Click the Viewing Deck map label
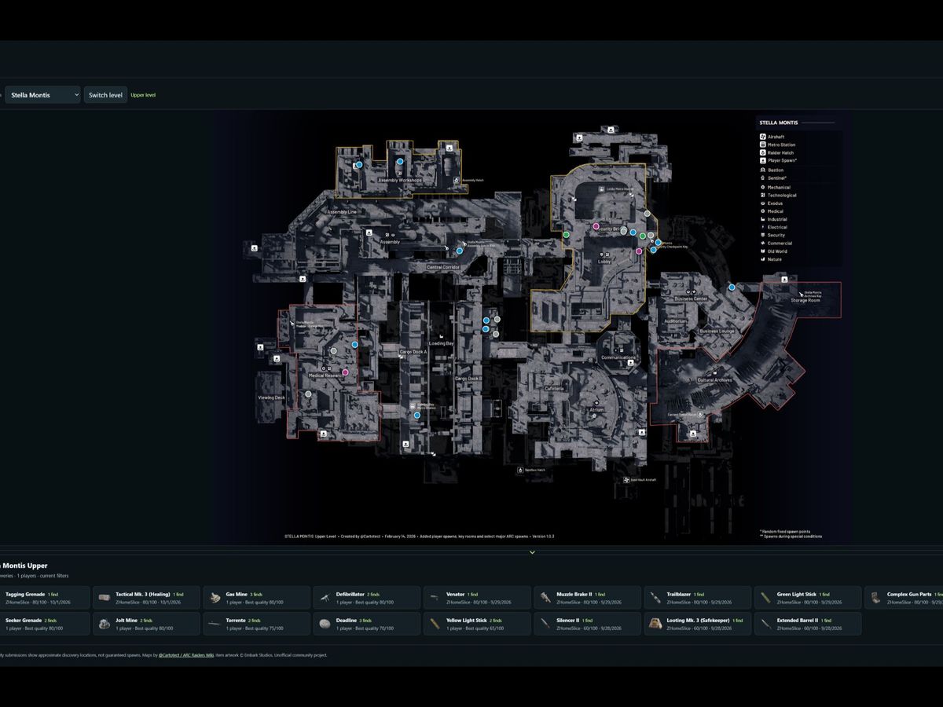The height and width of the screenshot is (707, 943). pyautogui.click(x=271, y=397)
